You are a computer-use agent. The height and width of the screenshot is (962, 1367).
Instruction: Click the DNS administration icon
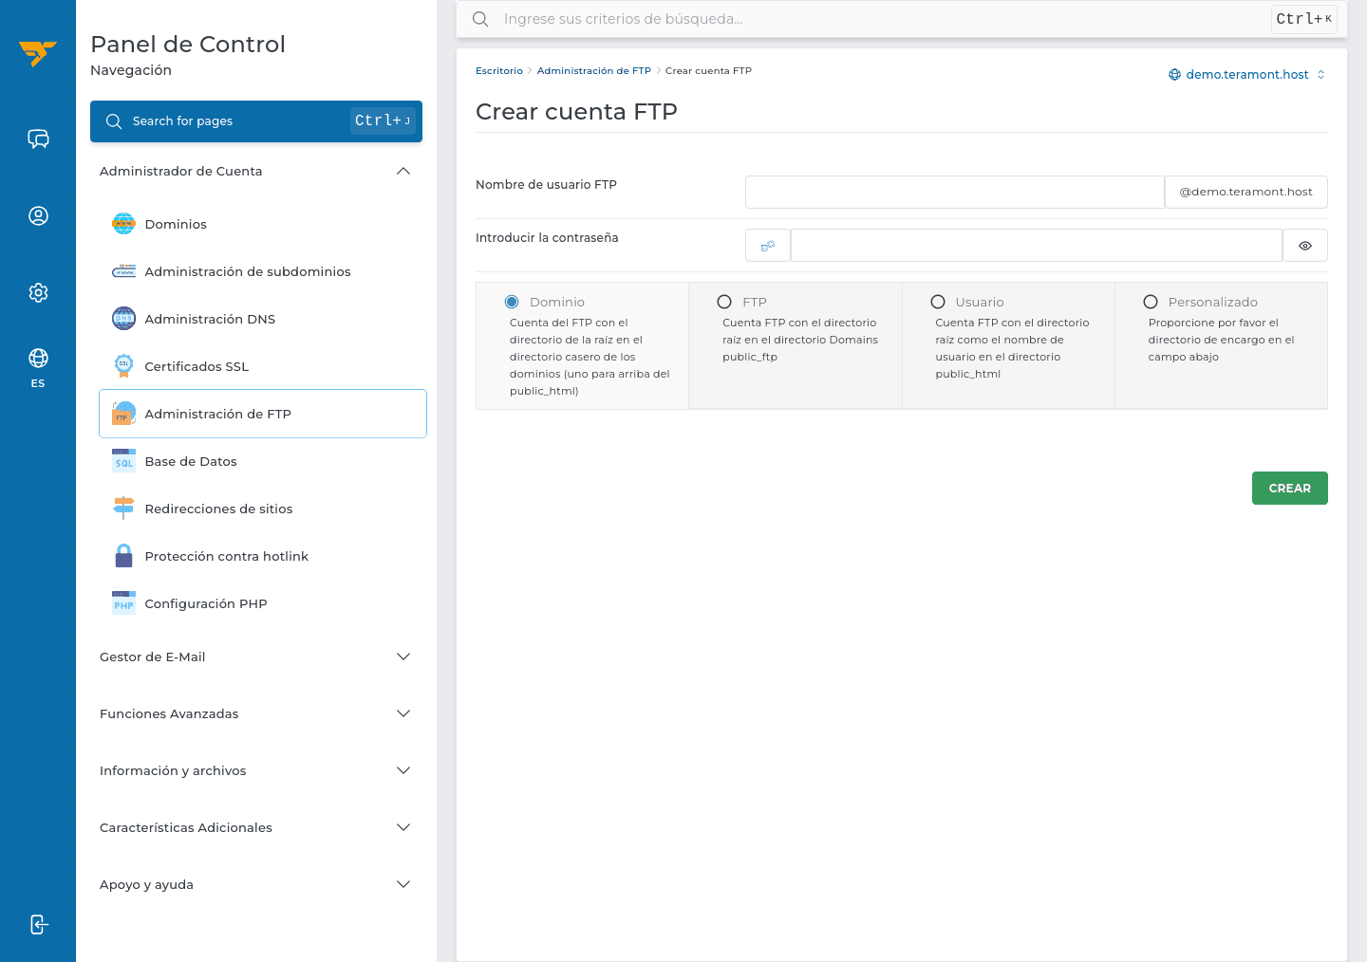[123, 319]
